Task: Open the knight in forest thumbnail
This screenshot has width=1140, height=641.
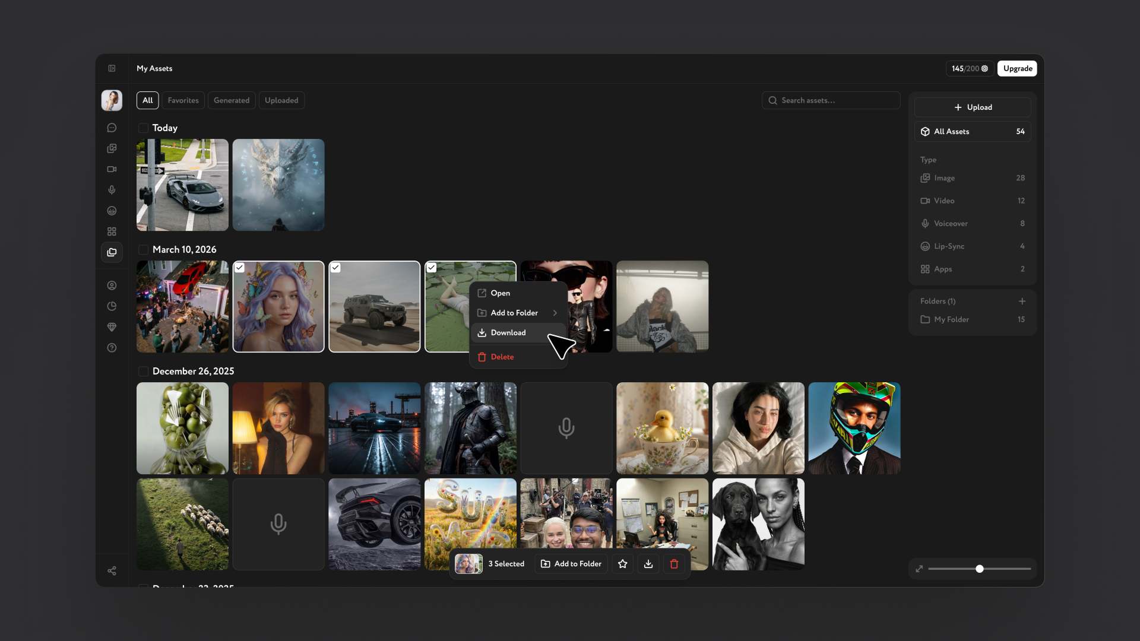Action: tap(470, 429)
